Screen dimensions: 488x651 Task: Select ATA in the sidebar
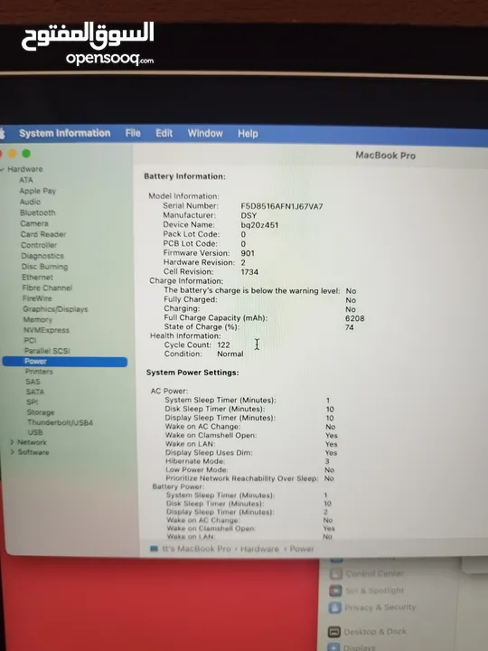(x=25, y=180)
